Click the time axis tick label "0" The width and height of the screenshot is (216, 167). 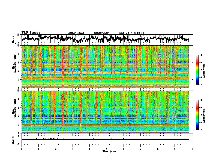click(22, 149)
